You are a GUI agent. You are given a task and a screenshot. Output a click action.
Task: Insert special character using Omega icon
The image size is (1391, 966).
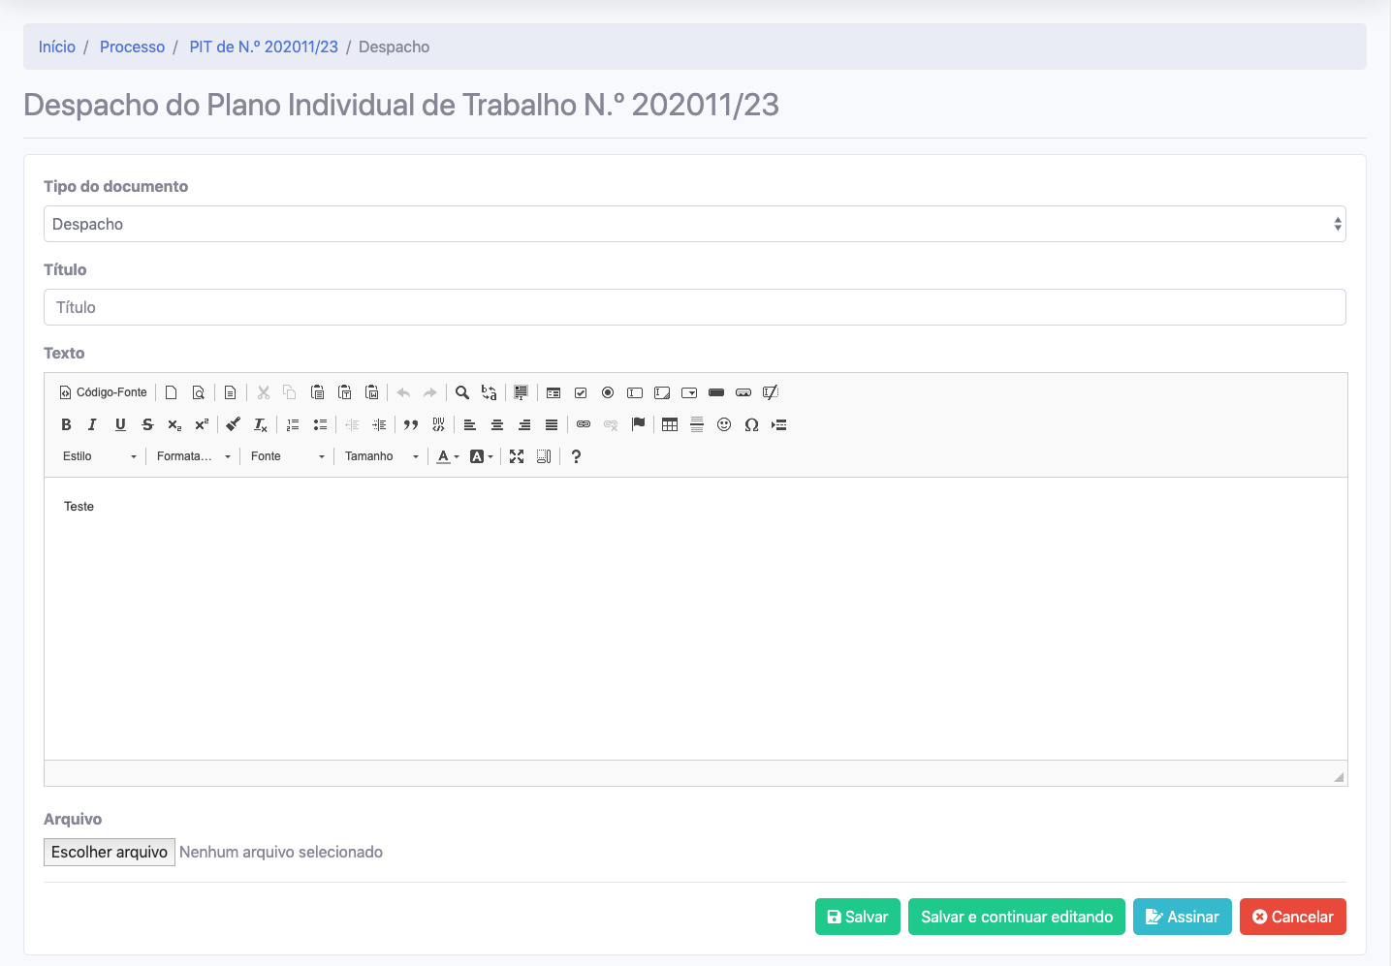751,424
